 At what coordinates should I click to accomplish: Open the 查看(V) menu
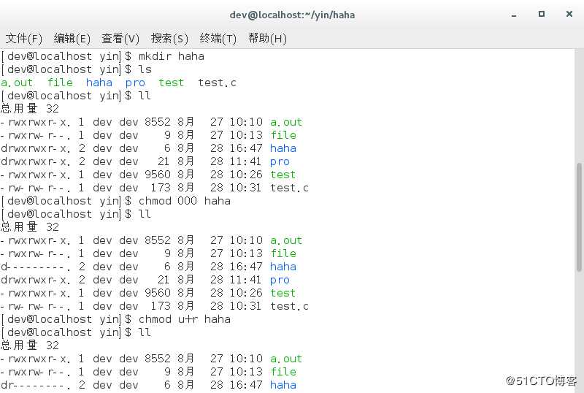point(120,39)
